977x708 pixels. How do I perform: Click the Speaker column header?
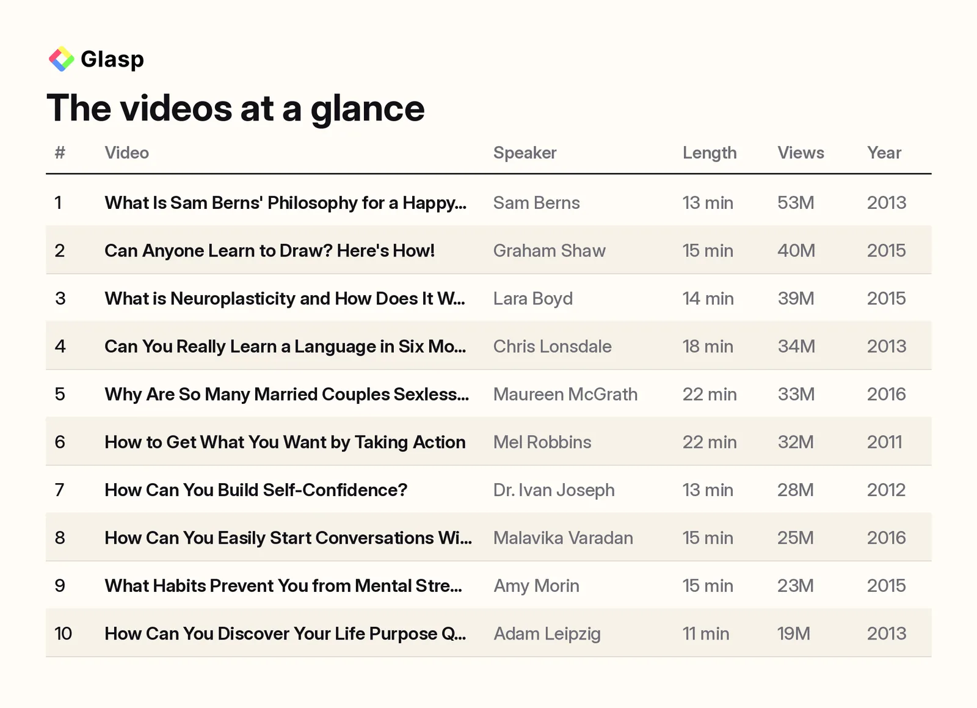pos(525,153)
